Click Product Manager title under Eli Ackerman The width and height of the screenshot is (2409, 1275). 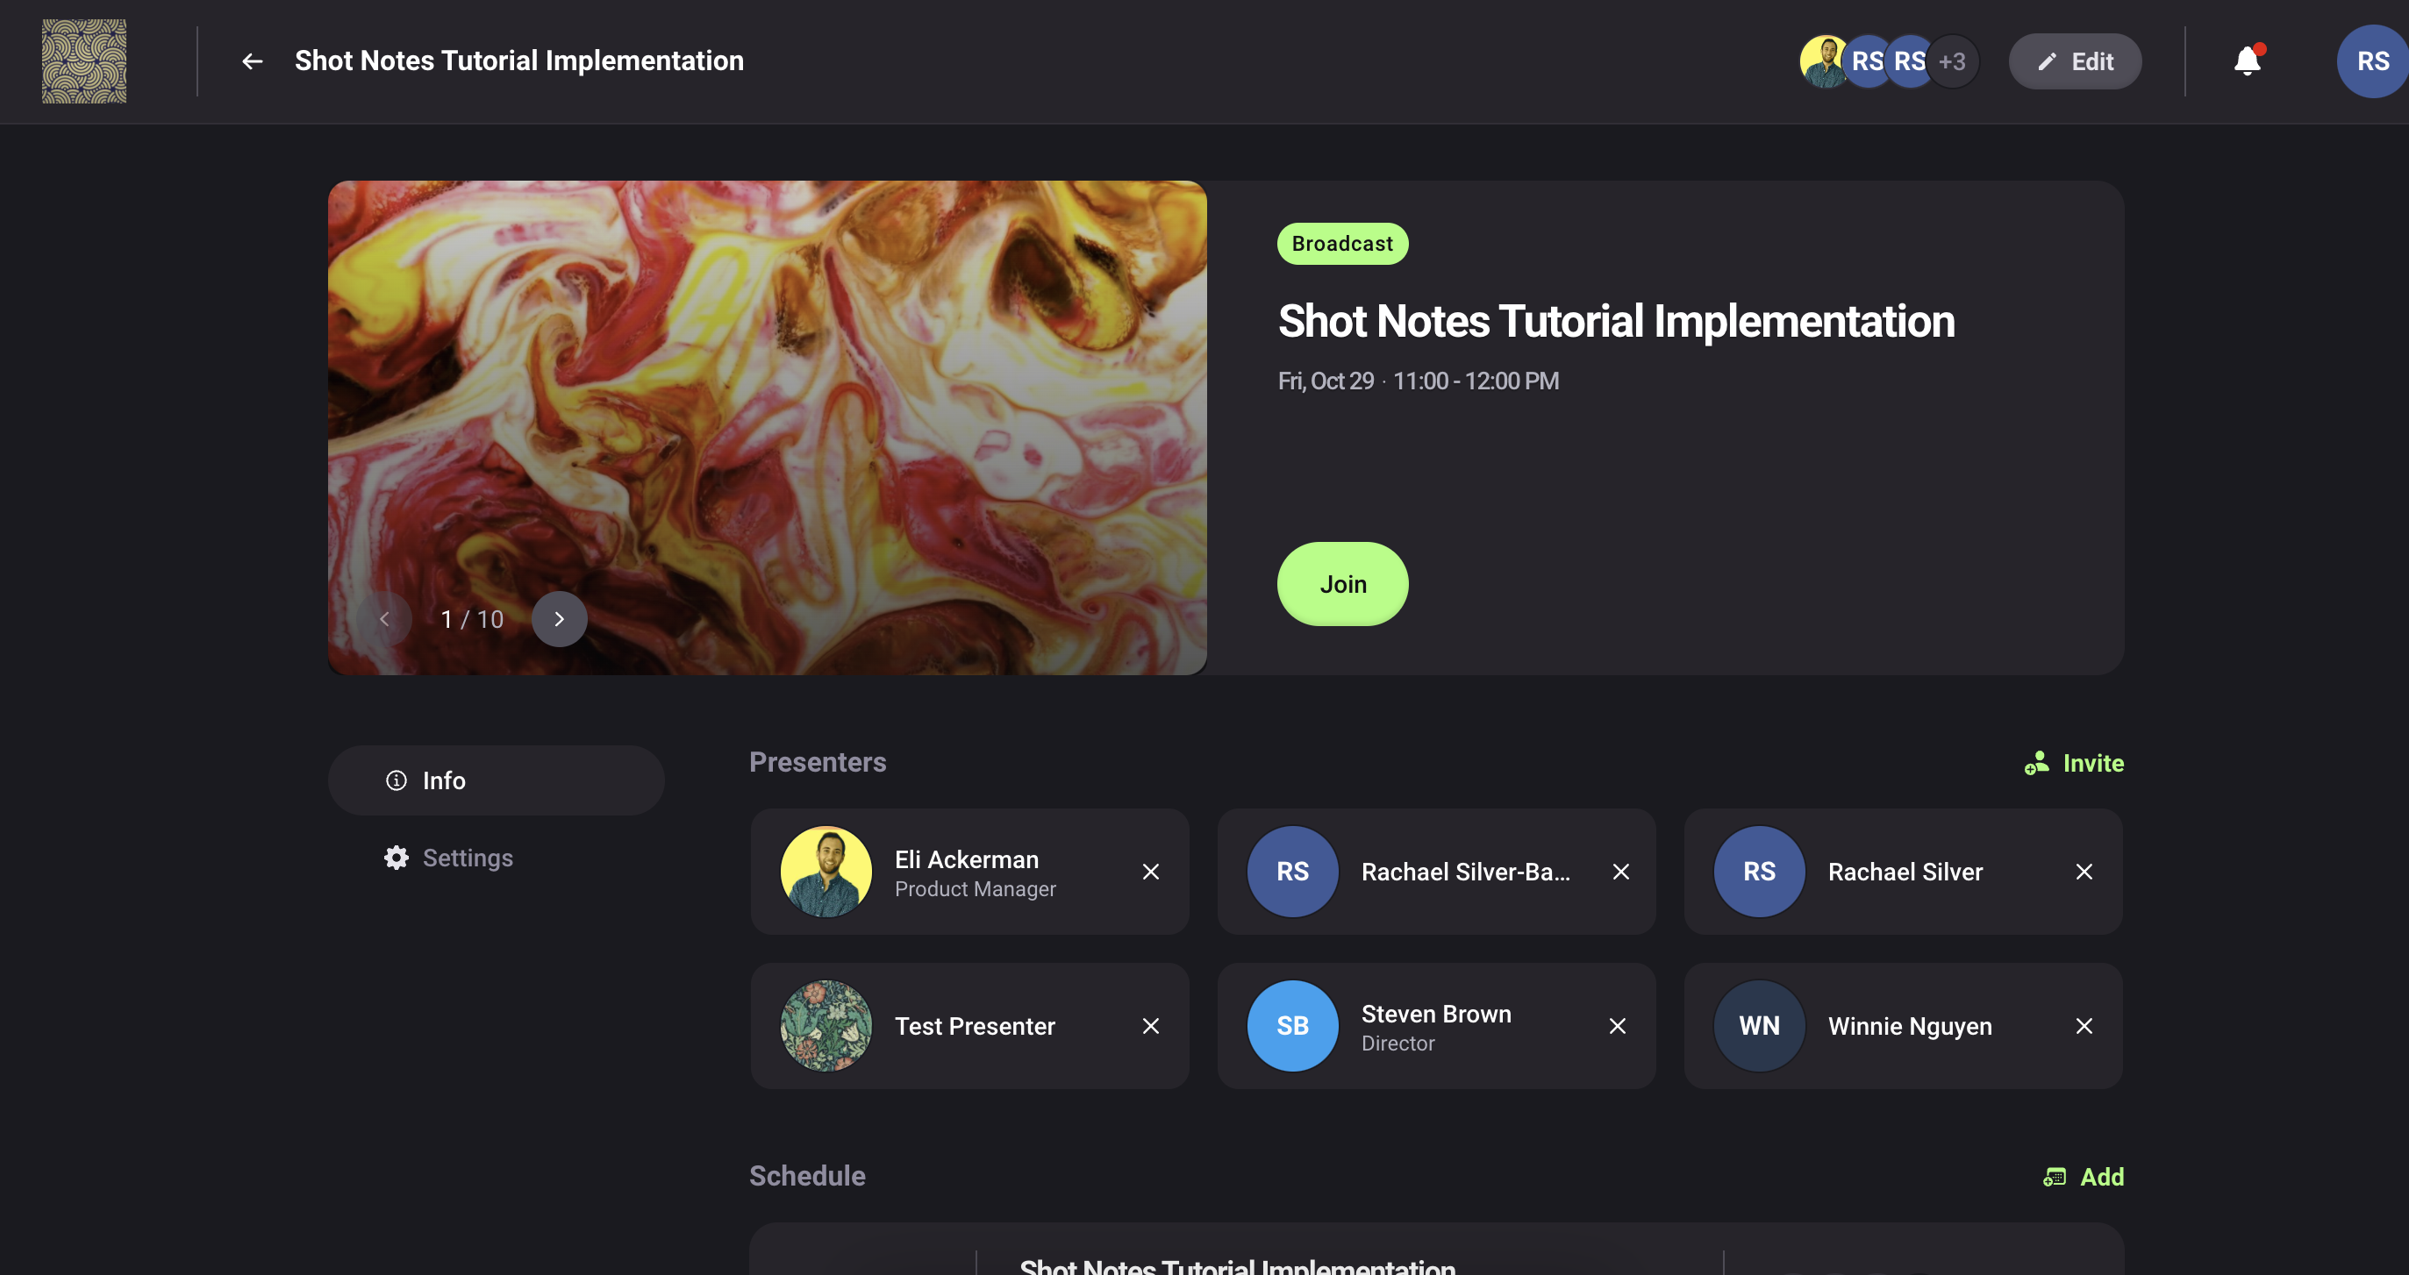click(976, 889)
